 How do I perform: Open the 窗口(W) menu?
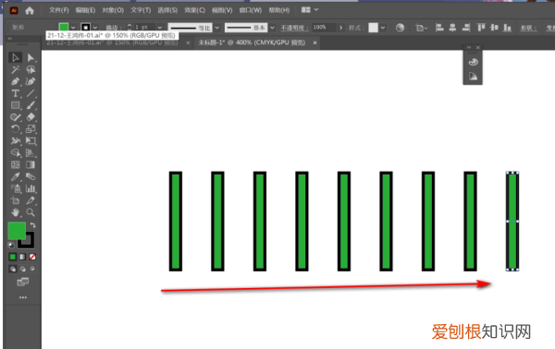click(251, 10)
